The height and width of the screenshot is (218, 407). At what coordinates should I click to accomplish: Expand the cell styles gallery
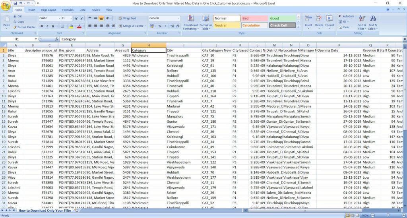(298, 27)
